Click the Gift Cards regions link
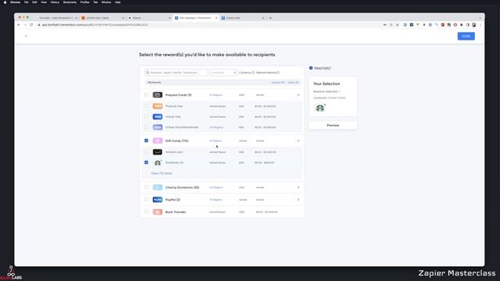 pyautogui.click(x=216, y=140)
